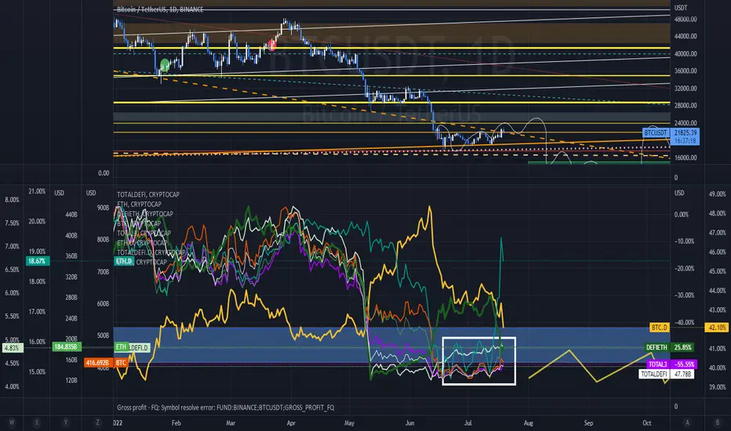Click the green ETH label
Viewport: 731px width, 431px height.
pyautogui.click(x=122, y=347)
